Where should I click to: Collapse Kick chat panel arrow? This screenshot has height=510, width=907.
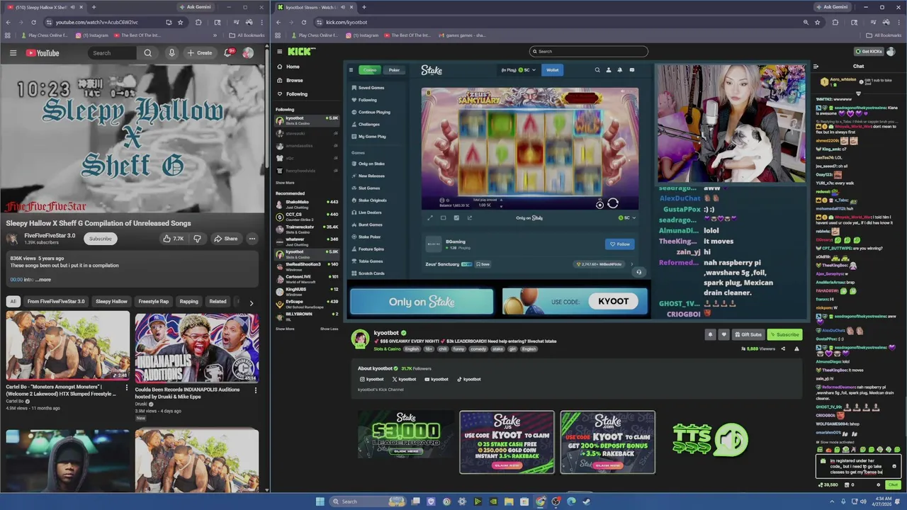[816, 67]
